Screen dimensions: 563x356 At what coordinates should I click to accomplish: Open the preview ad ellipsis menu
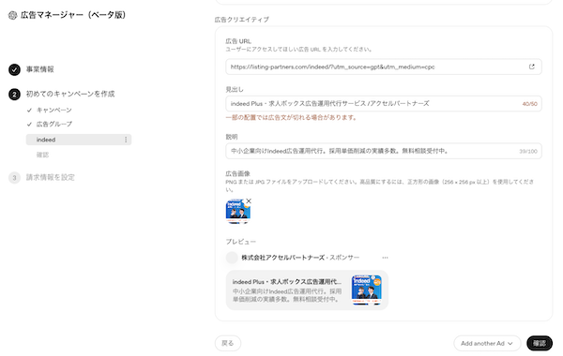(385, 258)
